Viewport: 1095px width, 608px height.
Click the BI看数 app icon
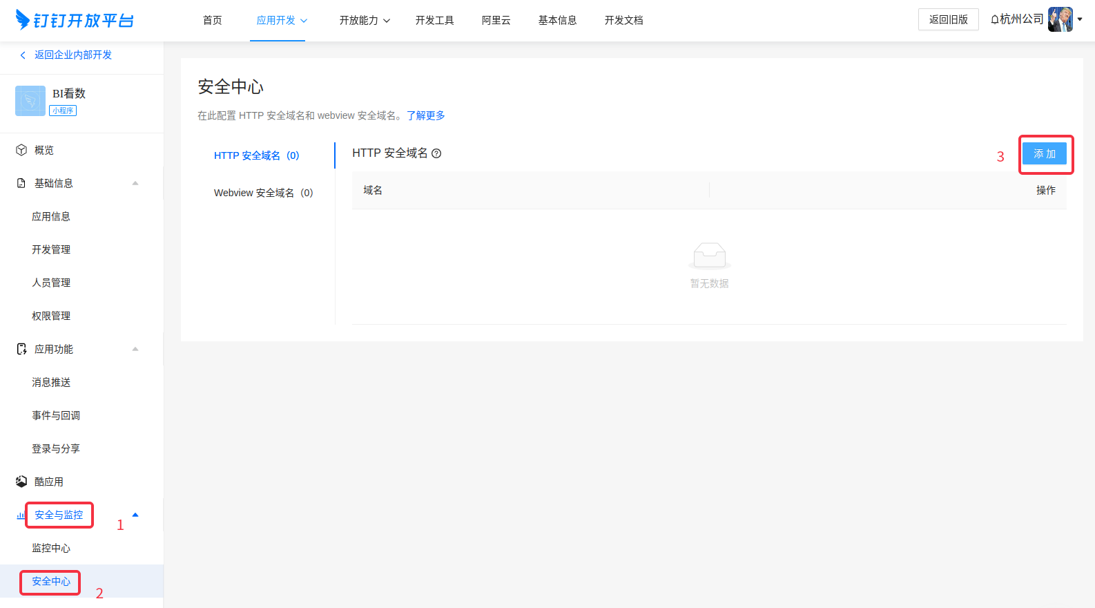coord(30,101)
